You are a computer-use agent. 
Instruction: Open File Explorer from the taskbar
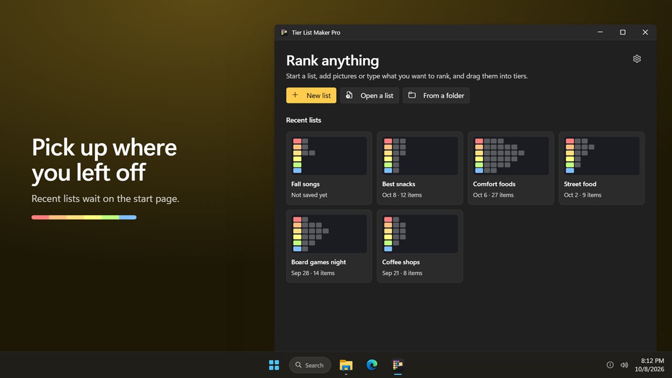[346, 365]
